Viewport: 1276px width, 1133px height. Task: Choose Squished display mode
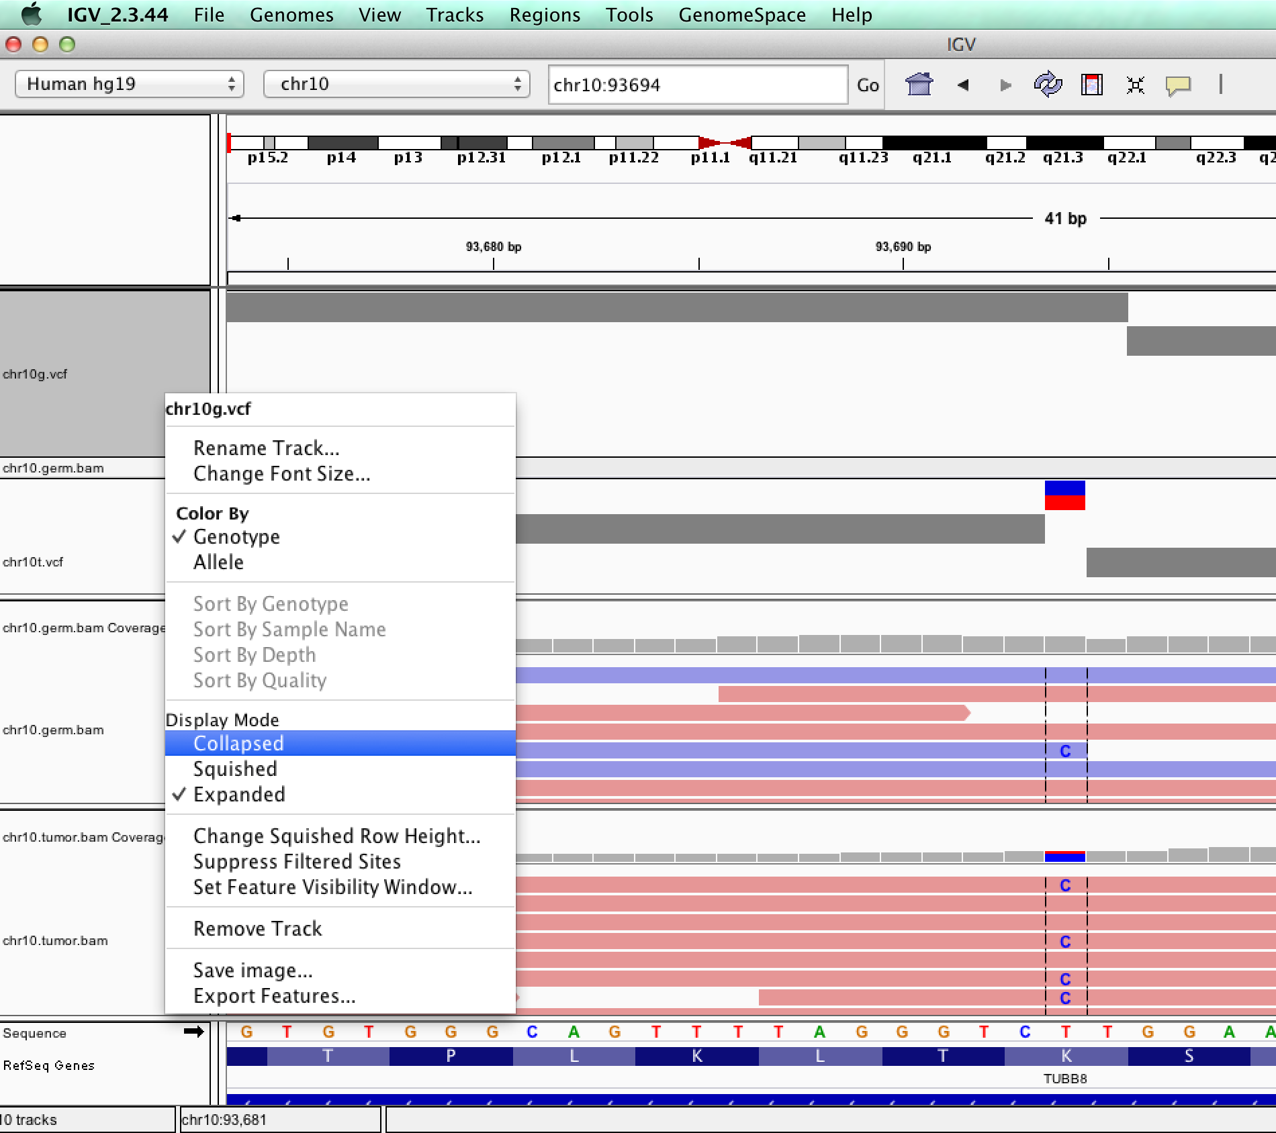340,769
